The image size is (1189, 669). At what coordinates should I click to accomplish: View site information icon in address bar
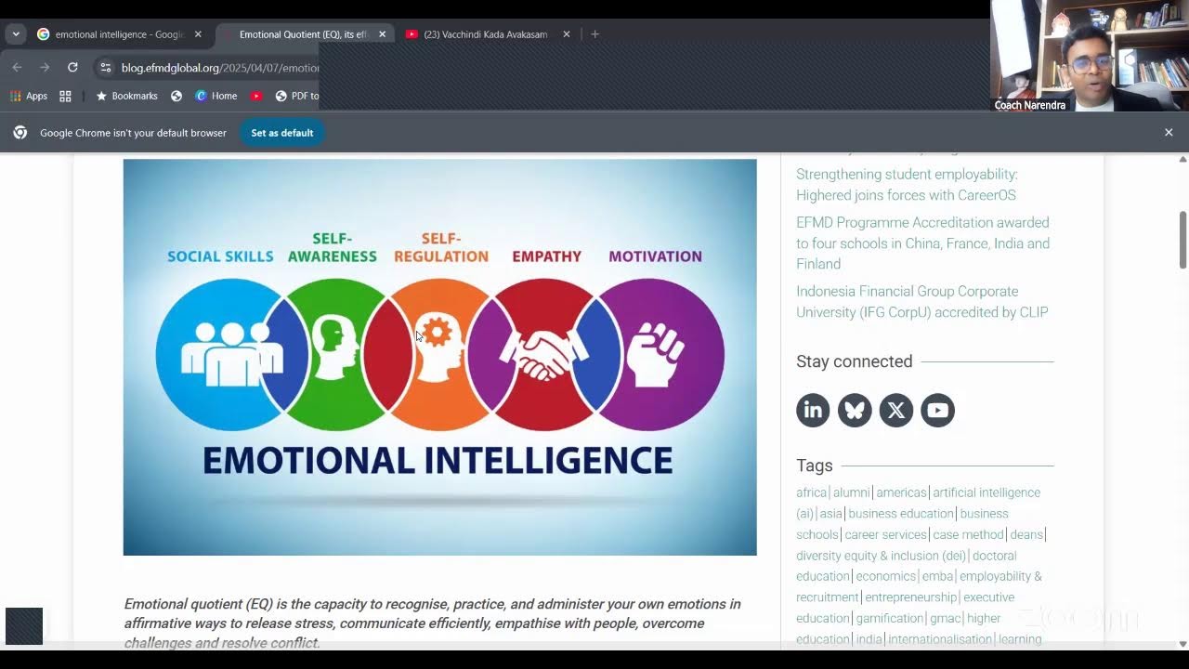[105, 68]
